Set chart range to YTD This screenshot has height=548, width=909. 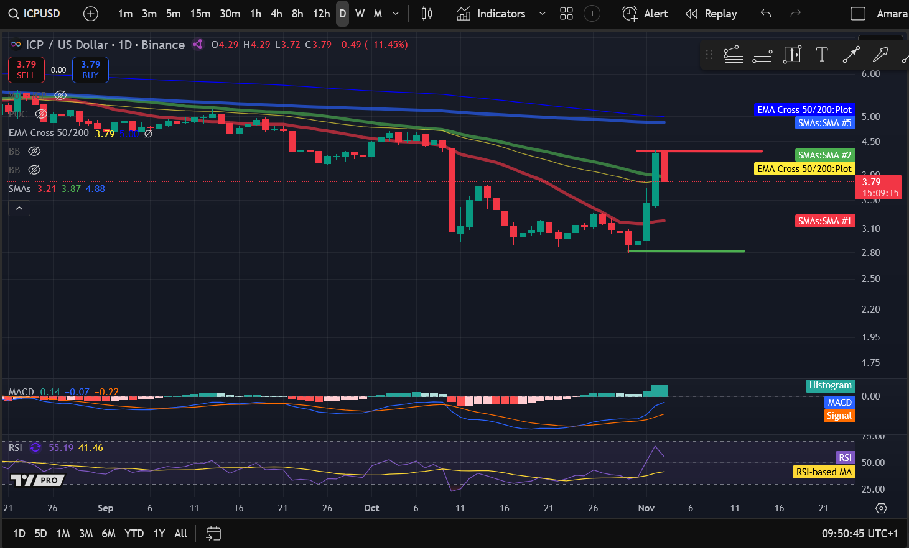[134, 534]
